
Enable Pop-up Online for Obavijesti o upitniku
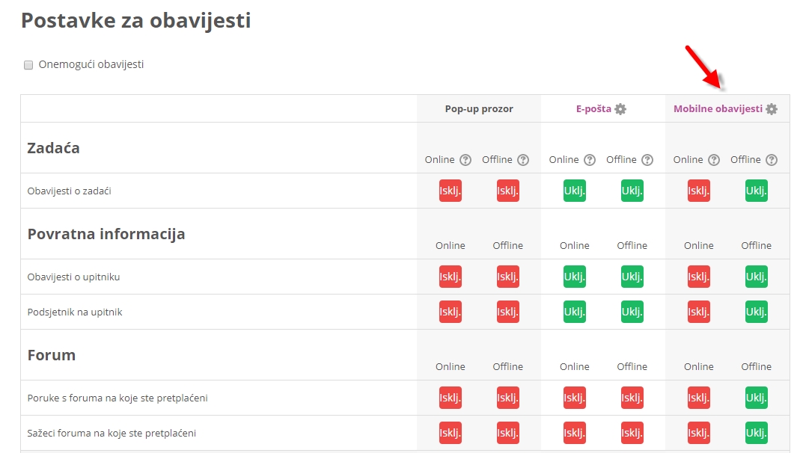click(x=451, y=277)
